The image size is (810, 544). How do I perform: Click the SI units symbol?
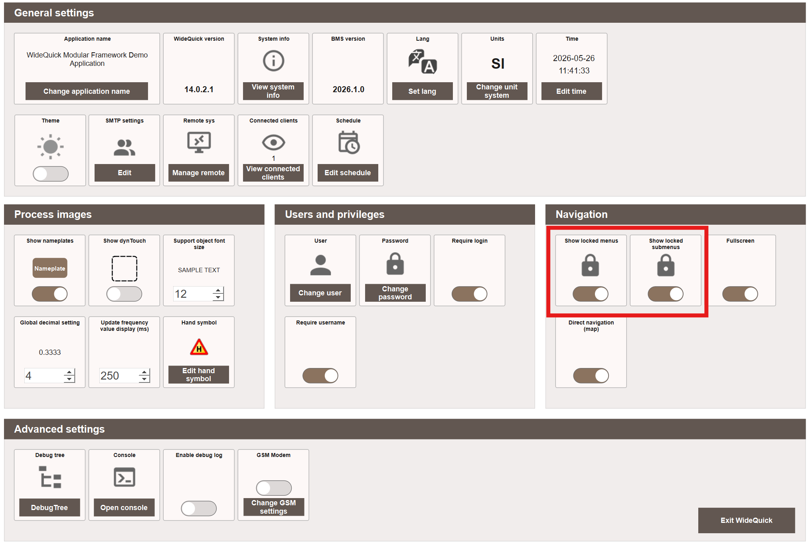tap(498, 63)
